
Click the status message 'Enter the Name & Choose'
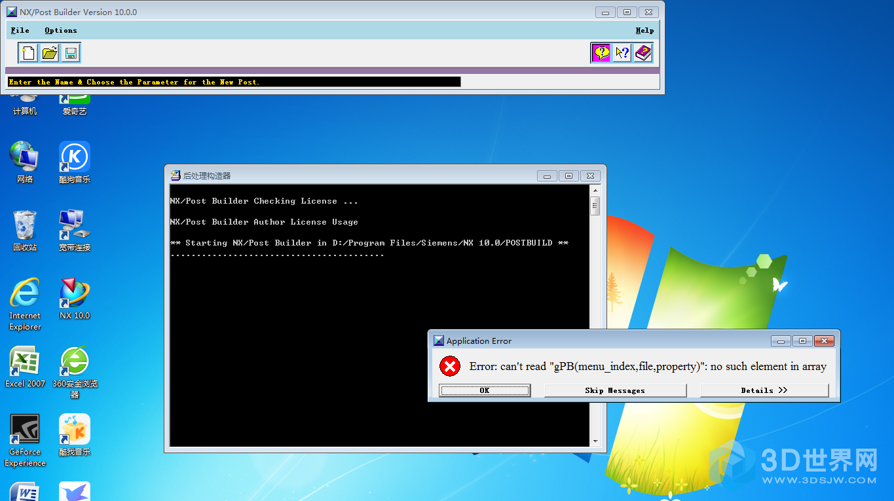coord(134,82)
